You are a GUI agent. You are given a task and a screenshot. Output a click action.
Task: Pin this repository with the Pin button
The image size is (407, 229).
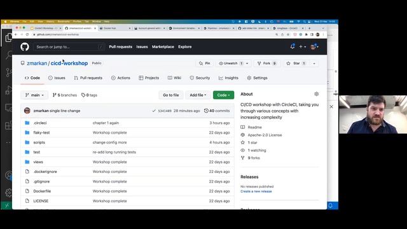pos(205,64)
